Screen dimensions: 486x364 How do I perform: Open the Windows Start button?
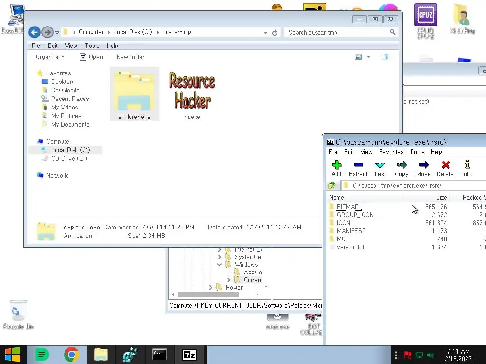13,355
